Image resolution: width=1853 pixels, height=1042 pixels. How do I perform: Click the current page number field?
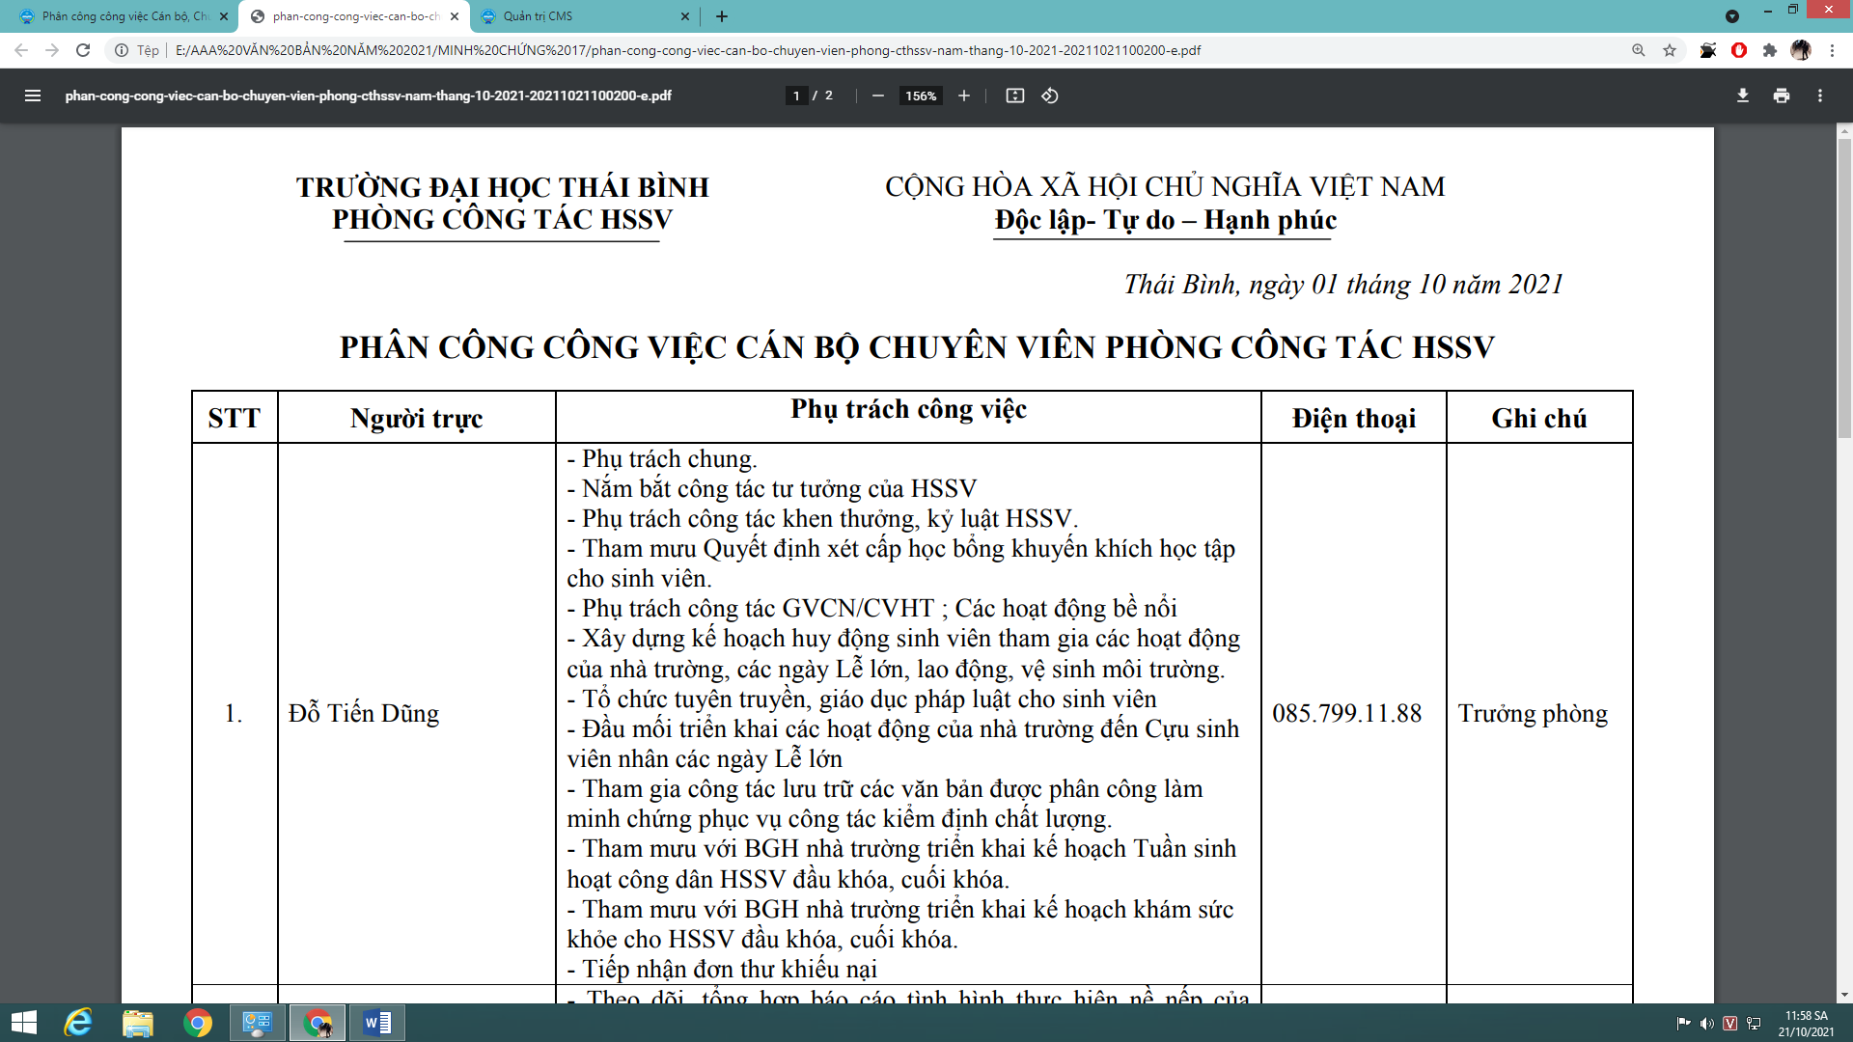pos(796,96)
